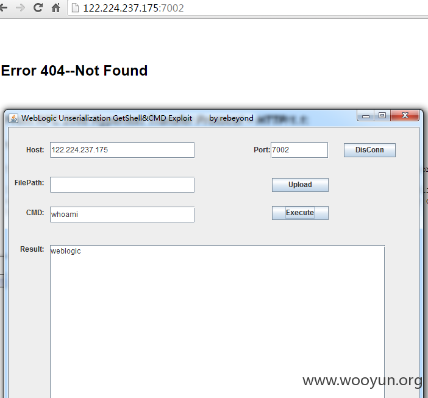Click the exploit window title text
This screenshot has width=428, height=398.
137,118
